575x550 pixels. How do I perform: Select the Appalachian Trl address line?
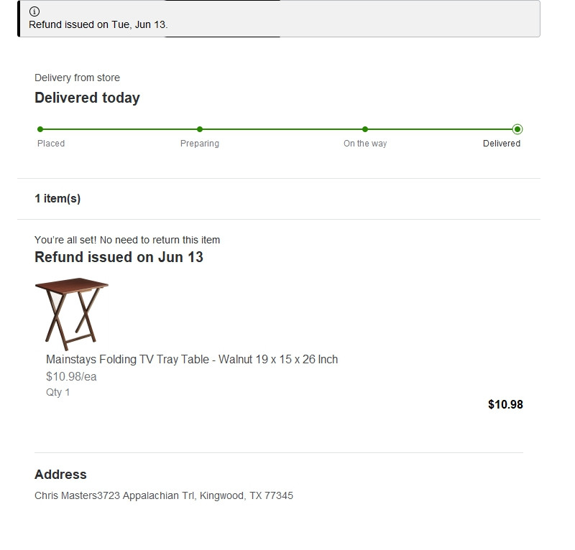pos(164,495)
